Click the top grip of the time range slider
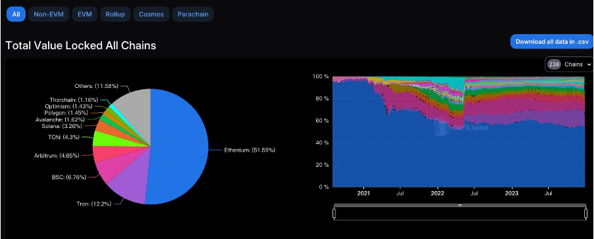594x239 pixels. click(460, 205)
